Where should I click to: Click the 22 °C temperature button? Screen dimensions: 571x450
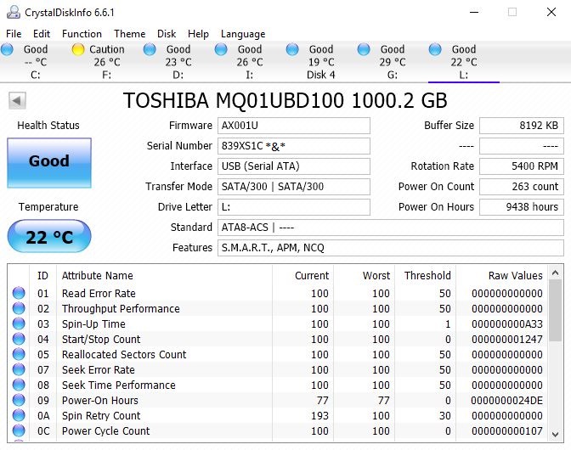click(49, 236)
